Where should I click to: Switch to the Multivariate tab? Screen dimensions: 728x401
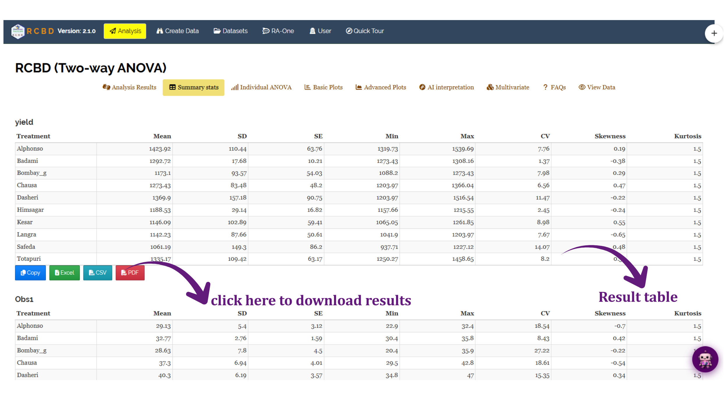click(508, 87)
